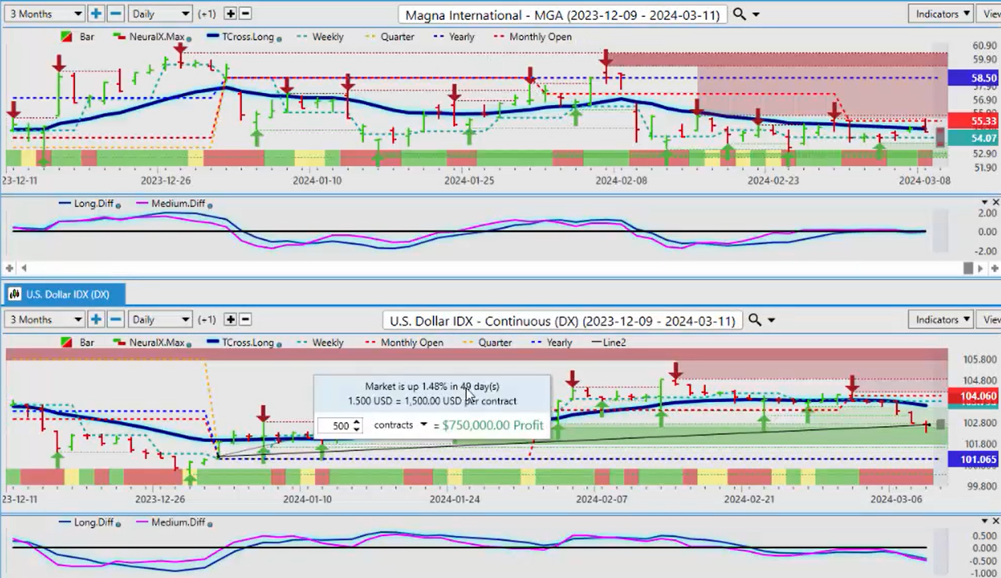Close the DX Long.Diff indicator panel

(x=995, y=521)
